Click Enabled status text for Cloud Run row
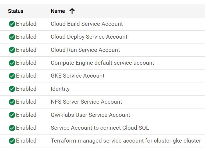The height and width of the screenshot is (149, 205). [26, 50]
